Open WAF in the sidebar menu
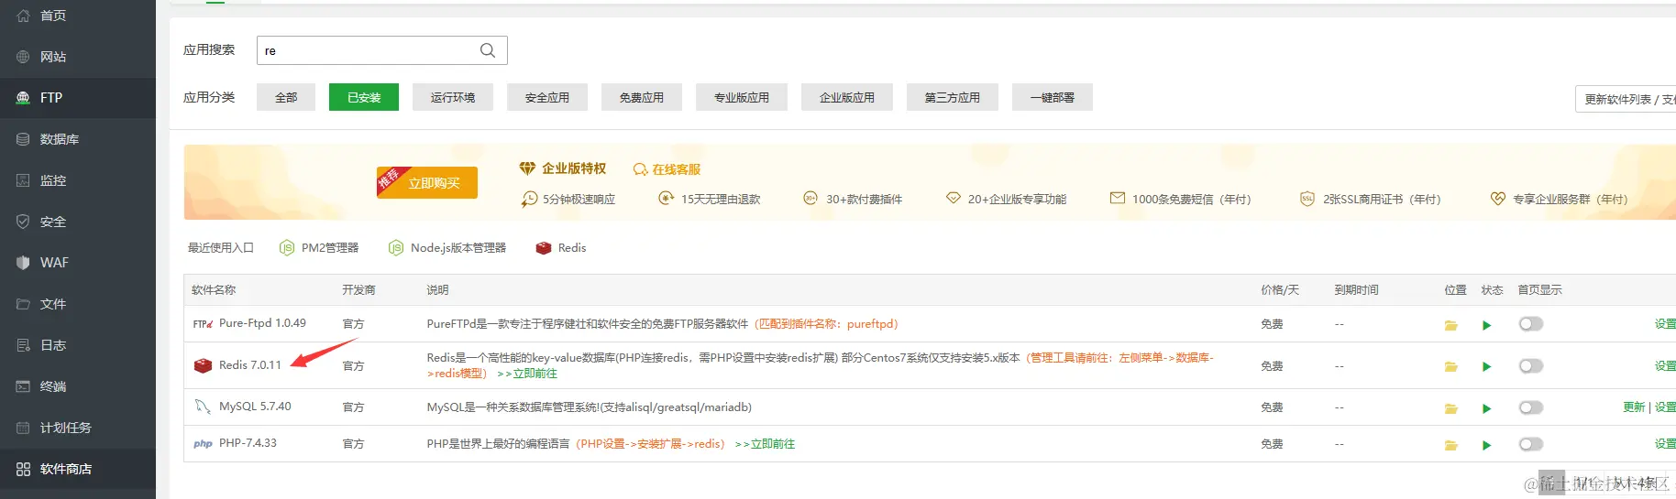The width and height of the screenshot is (1676, 499). (x=78, y=263)
